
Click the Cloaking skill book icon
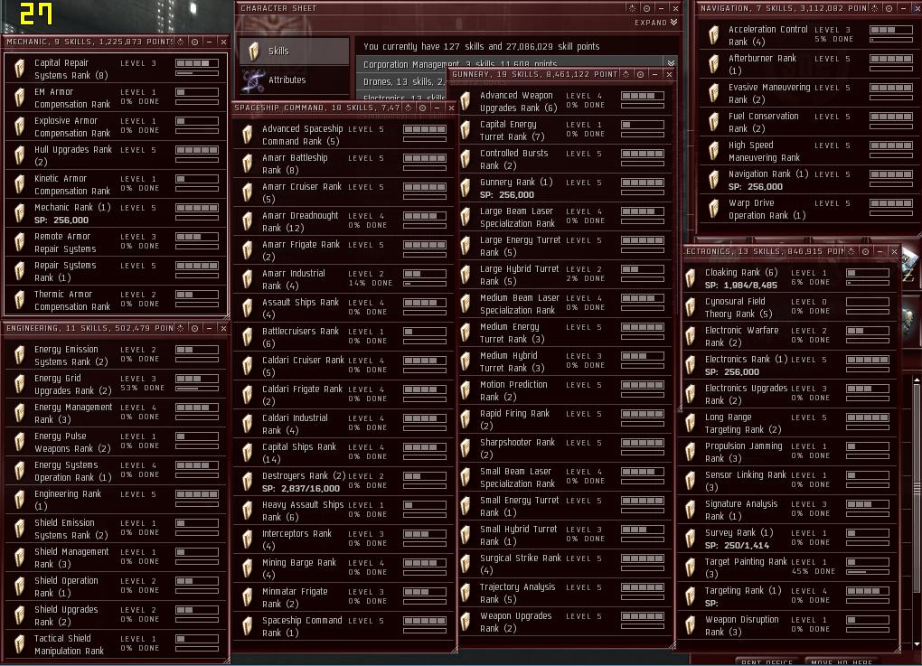click(691, 278)
